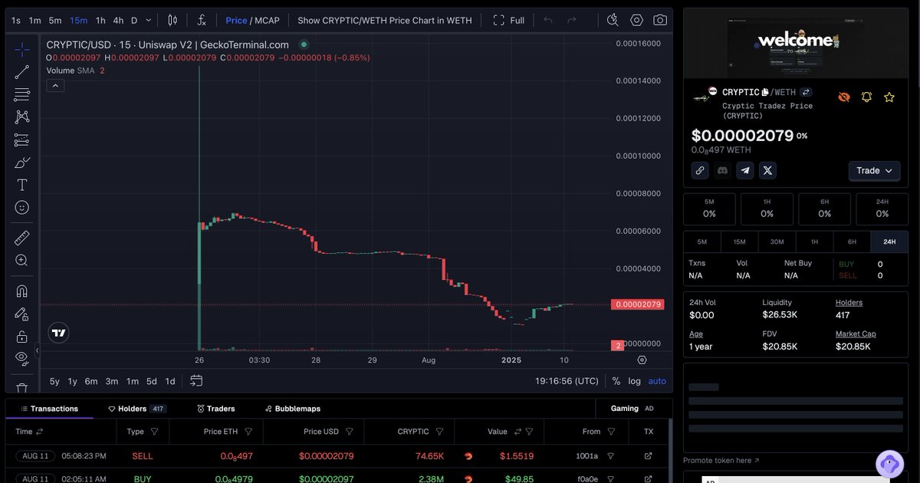This screenshot has width=920, height=483.
Task: Show CRYPTIC/WETH price chart in WETH
Action: (385, 21)
